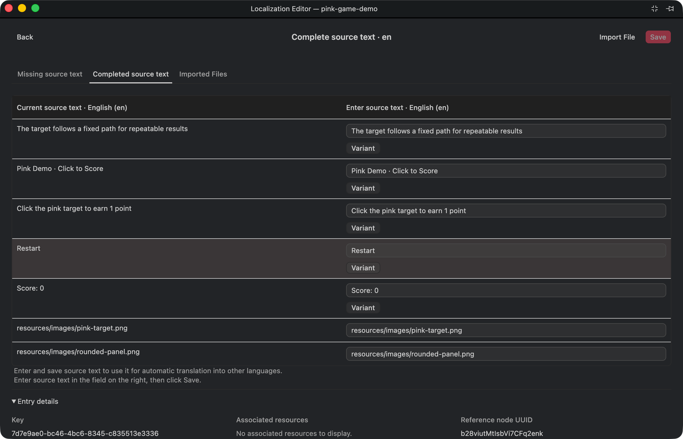Go Back to previous screen
The width and height of the screenshot is (683, 439).
pos(25,37)
